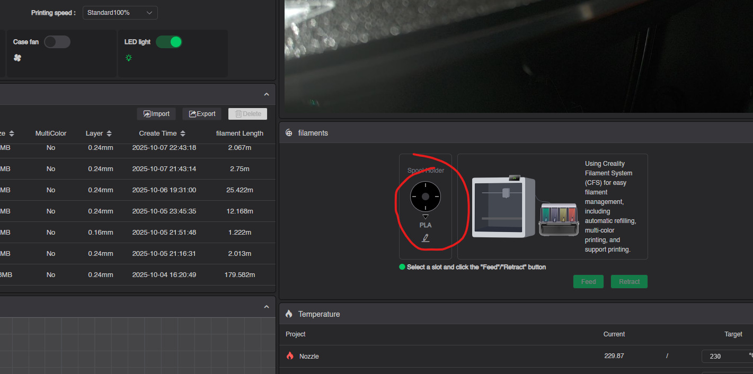Click the sort arrows beside the Size column

tap(12, 133)
